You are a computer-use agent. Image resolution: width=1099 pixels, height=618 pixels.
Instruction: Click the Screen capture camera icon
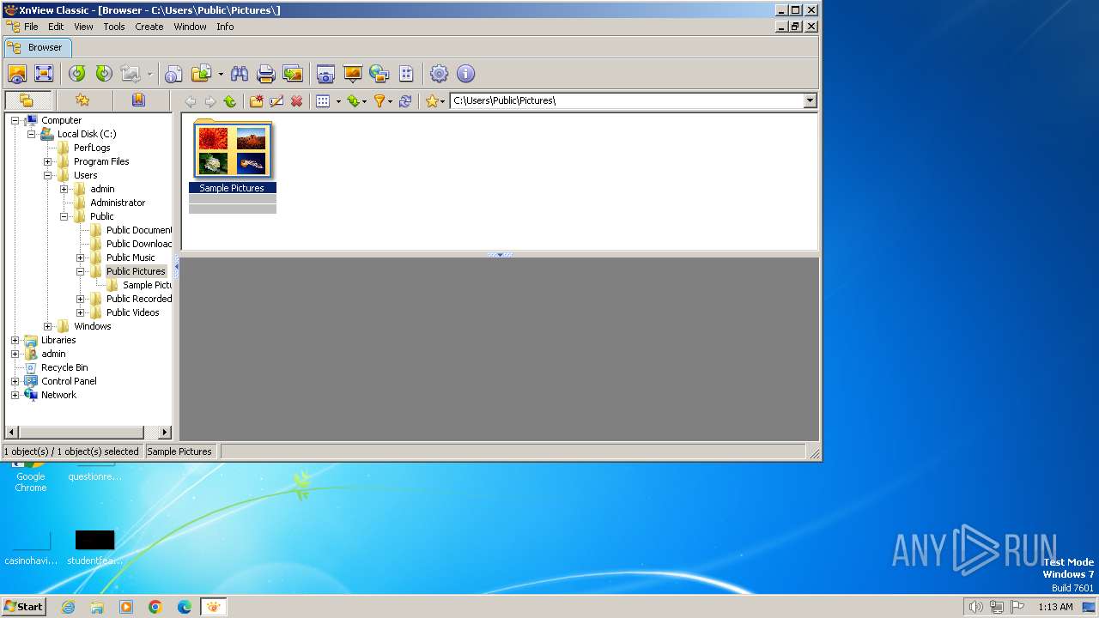click(x=325, y=74)
